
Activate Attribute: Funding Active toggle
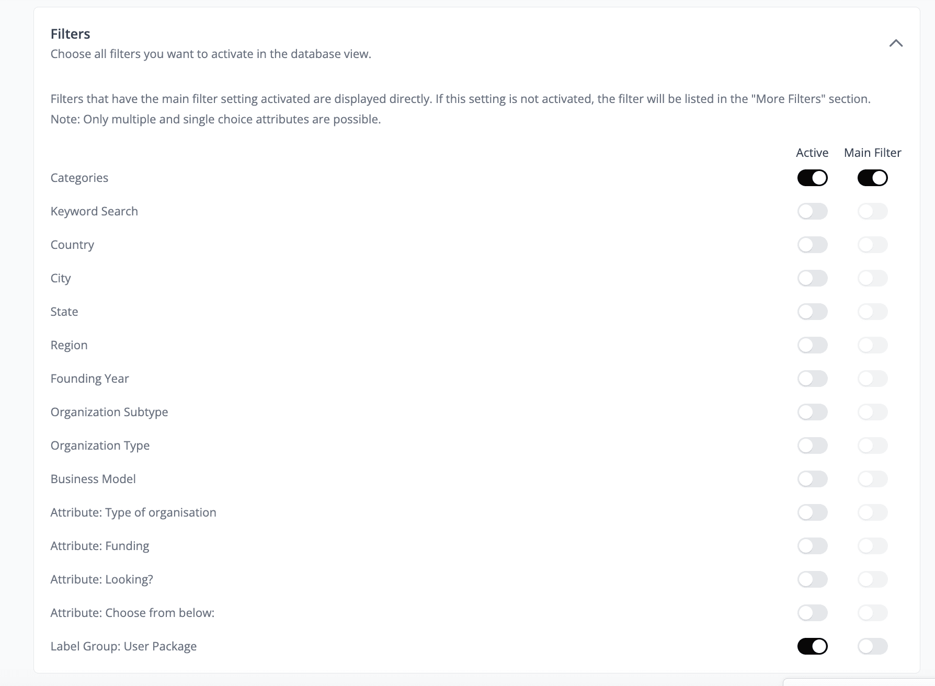(x=812, y=546)
